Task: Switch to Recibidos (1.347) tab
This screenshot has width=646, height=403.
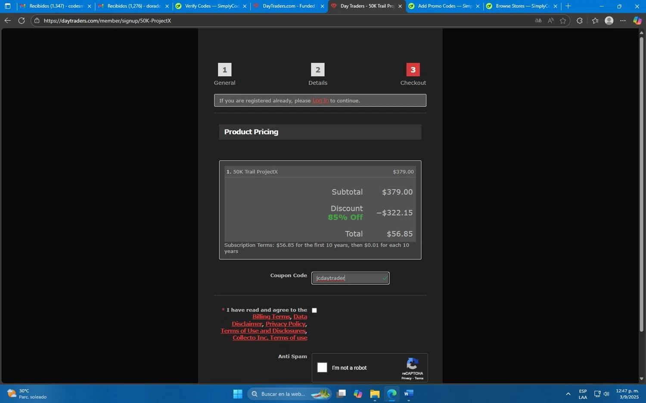Action: (56, 6)
